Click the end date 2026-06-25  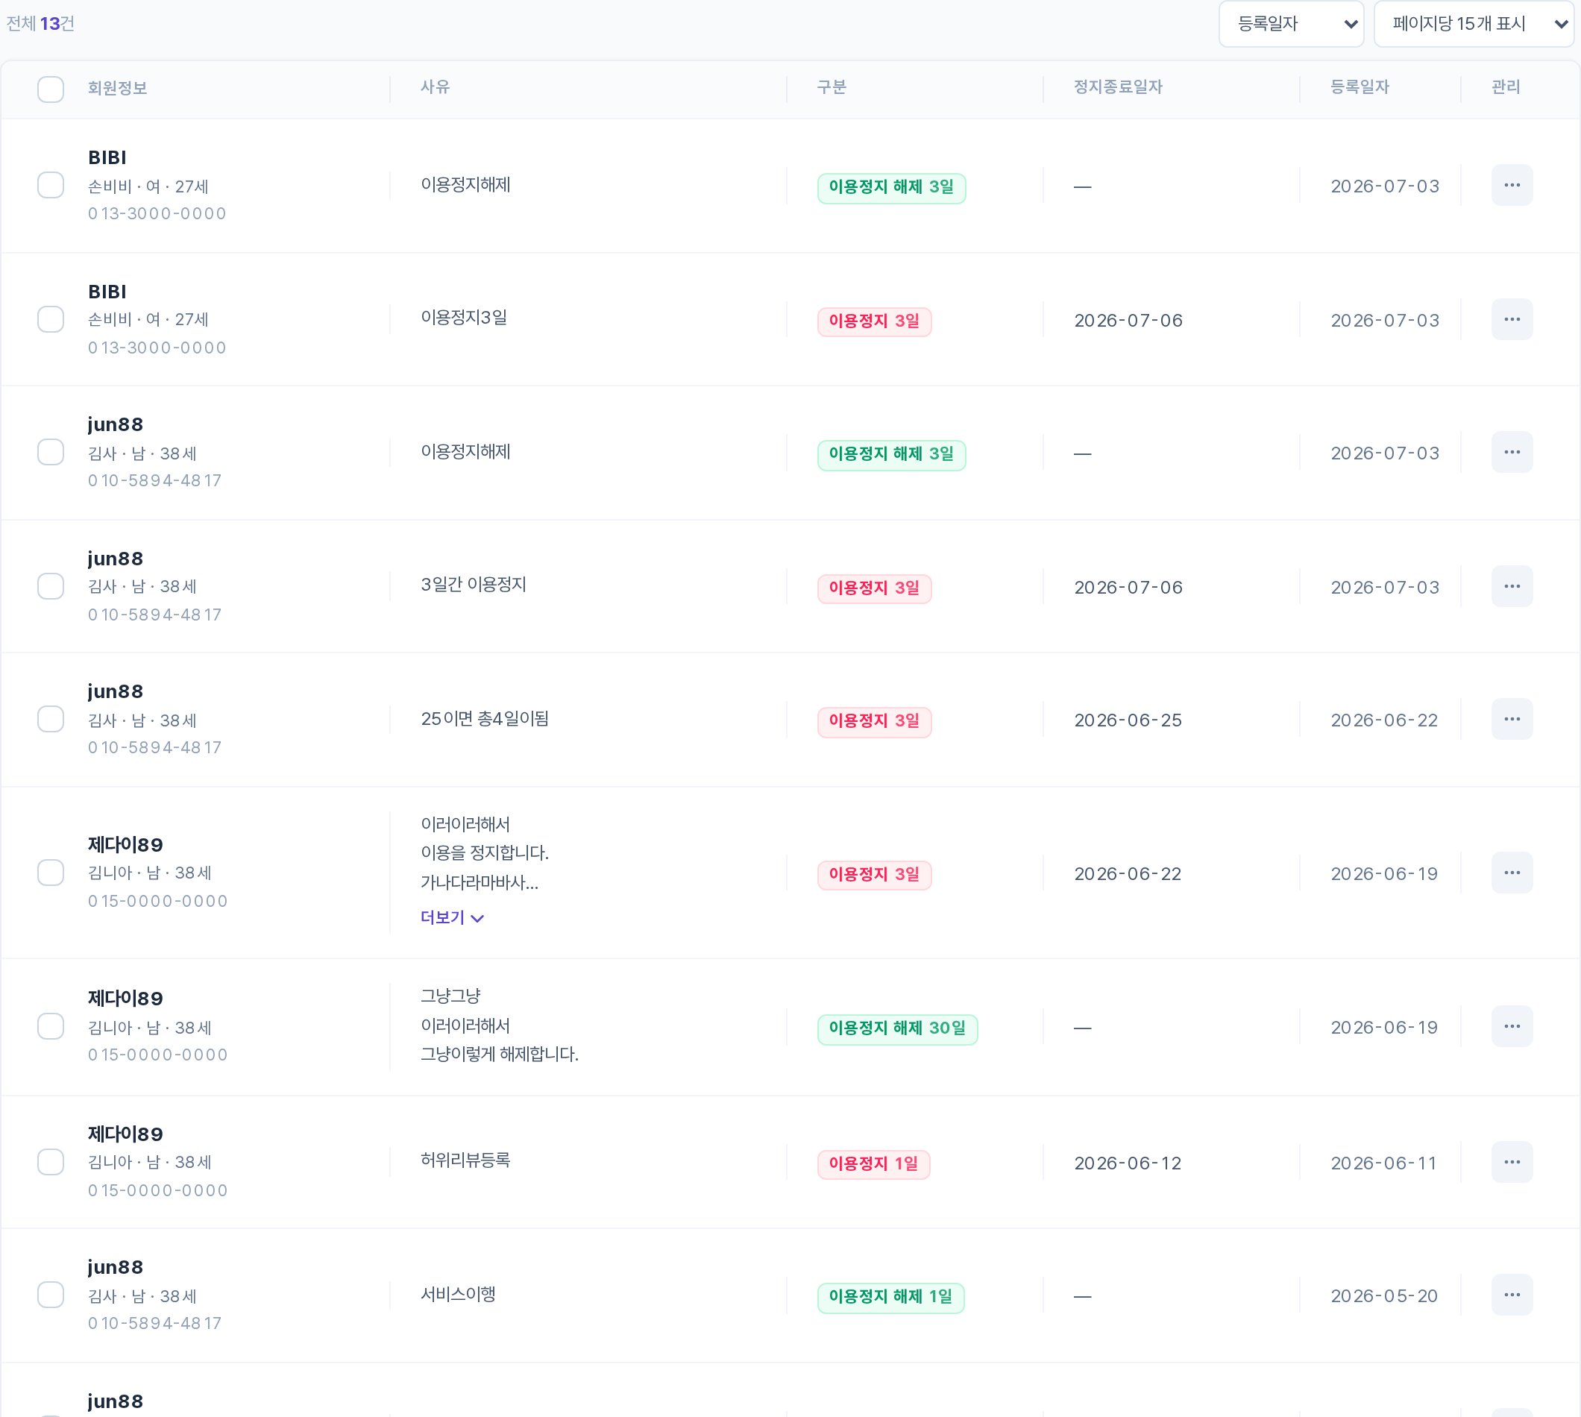coord(1128,721)
